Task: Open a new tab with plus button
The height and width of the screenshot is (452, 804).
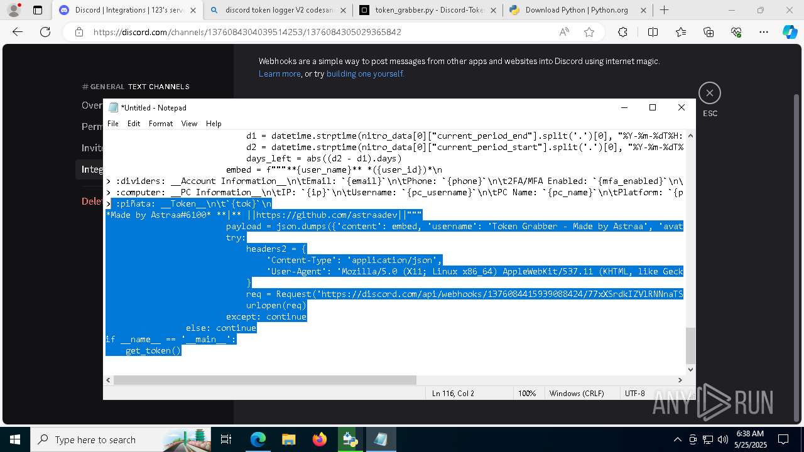Action: [664, 10]
